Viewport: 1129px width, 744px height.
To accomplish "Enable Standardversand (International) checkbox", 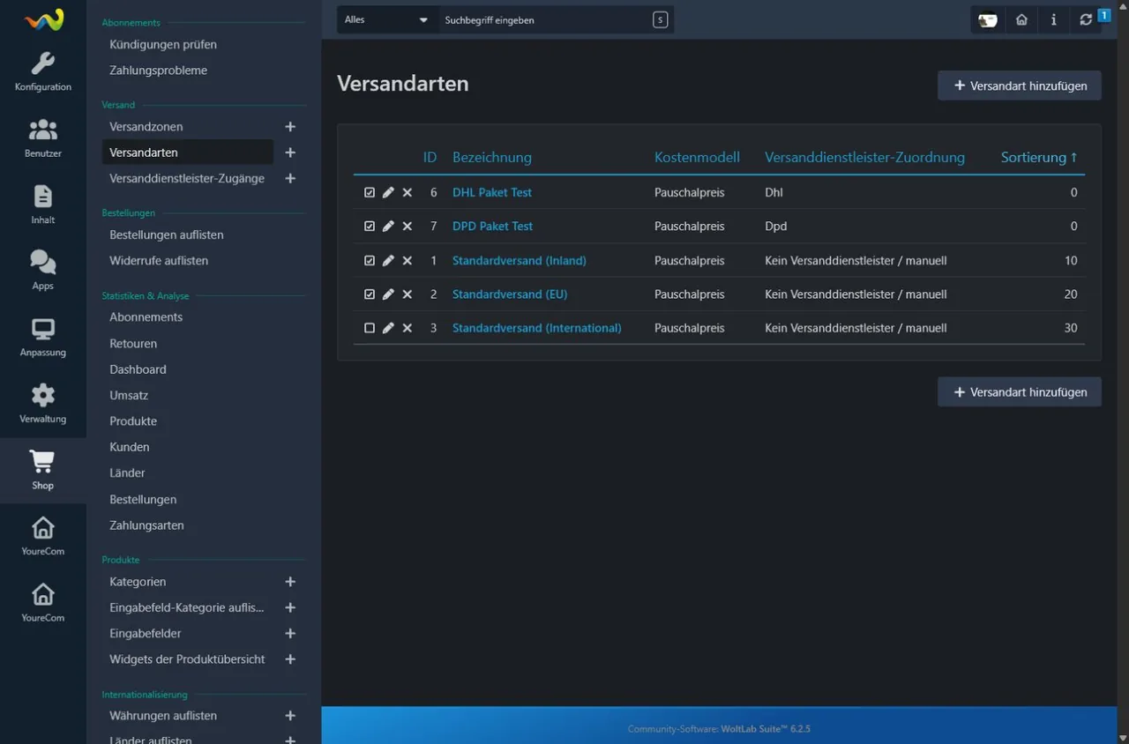I will [370, 328].
